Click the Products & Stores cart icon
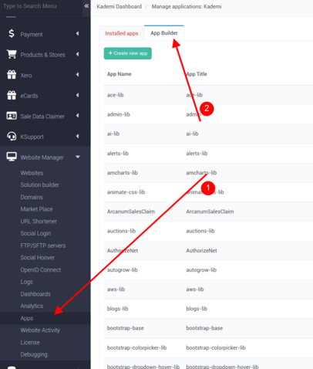 (x=12, y=54)
